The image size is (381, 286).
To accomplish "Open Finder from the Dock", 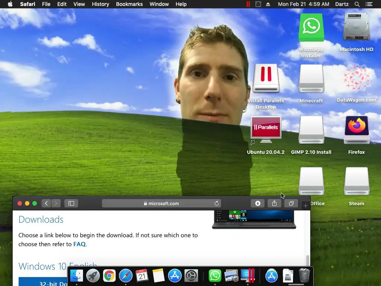I will tap(77, 276).
